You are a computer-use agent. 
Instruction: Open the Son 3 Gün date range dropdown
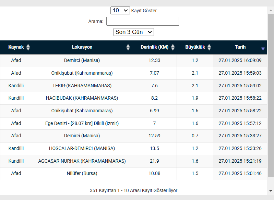134,32
